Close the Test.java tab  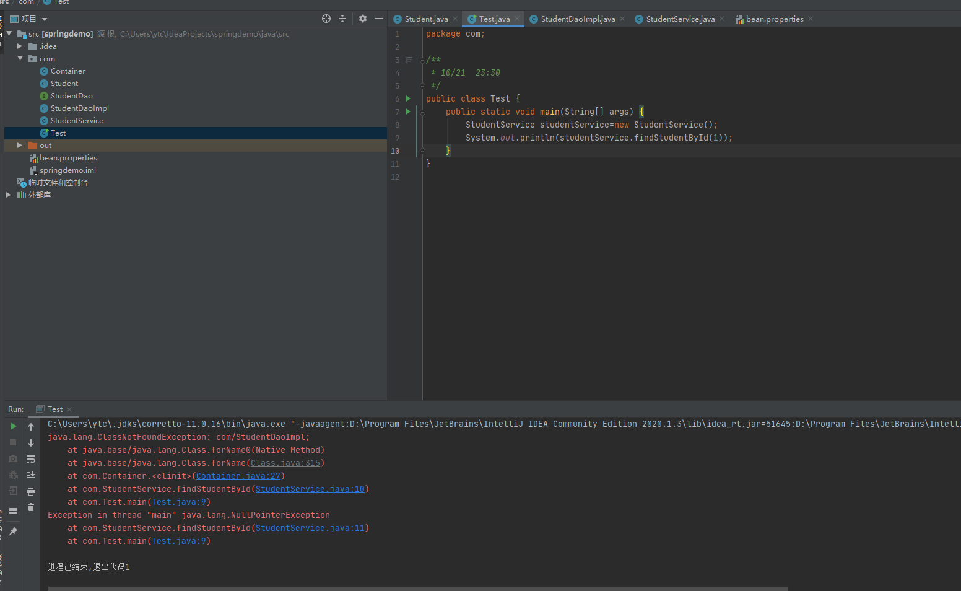click(x=517, y=19)
